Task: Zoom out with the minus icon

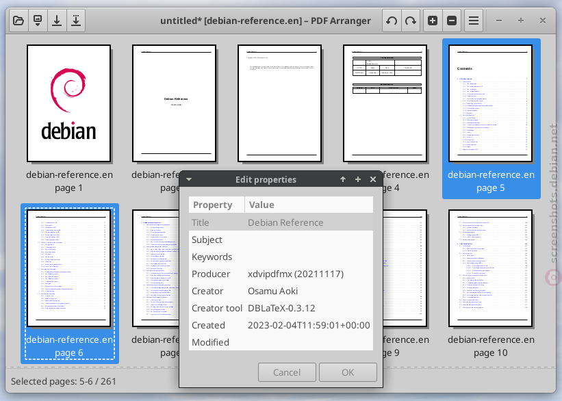Action: 452,21
